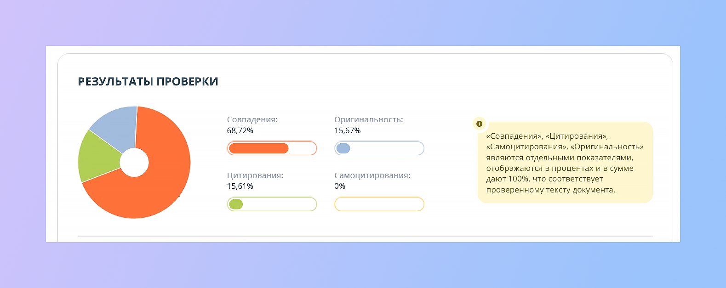Toggle the Оригинальность indicator bar
This screenshot has height=288, width=726.
point(379,148)
